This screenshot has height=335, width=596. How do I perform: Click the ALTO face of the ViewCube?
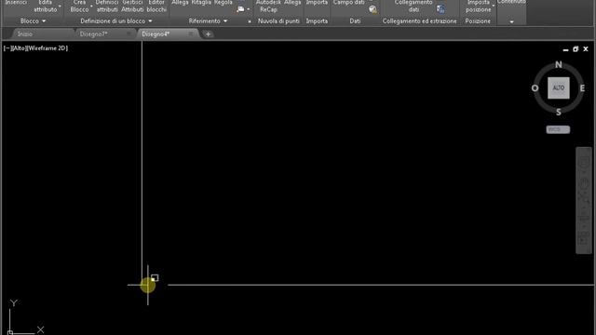[559, 88]
